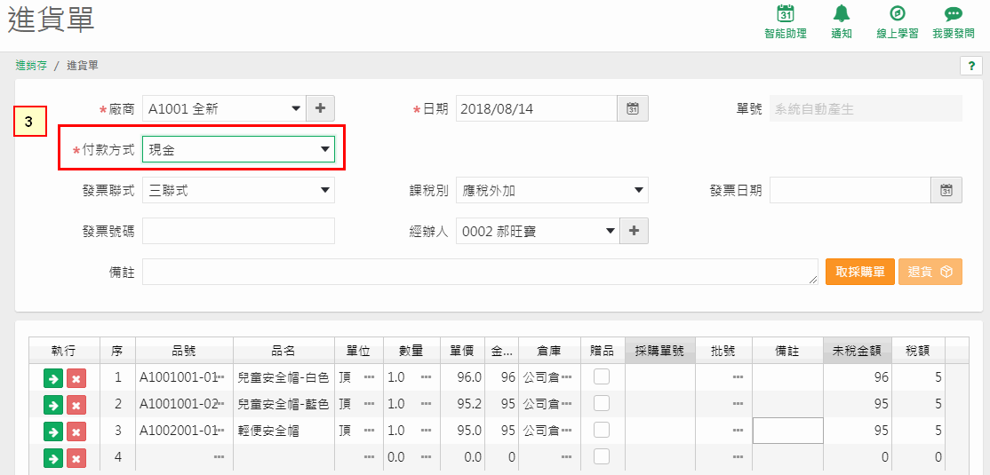
Task: Click the 稅額 column header
Action: tap(919, 351)
